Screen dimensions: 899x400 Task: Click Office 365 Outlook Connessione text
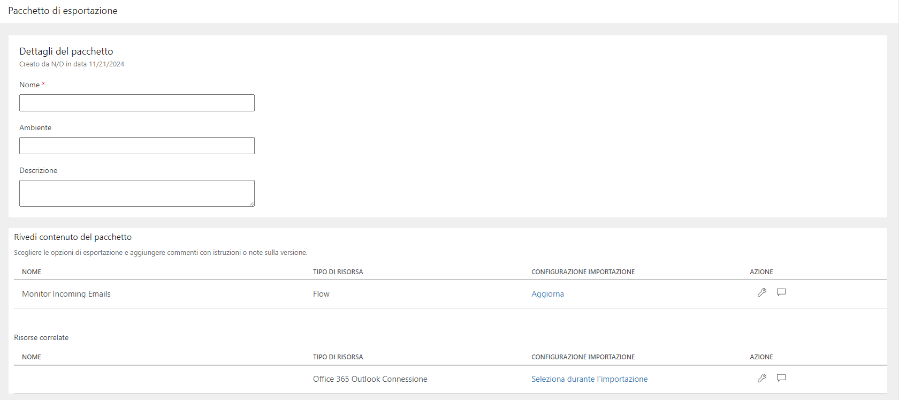(370, 379)
